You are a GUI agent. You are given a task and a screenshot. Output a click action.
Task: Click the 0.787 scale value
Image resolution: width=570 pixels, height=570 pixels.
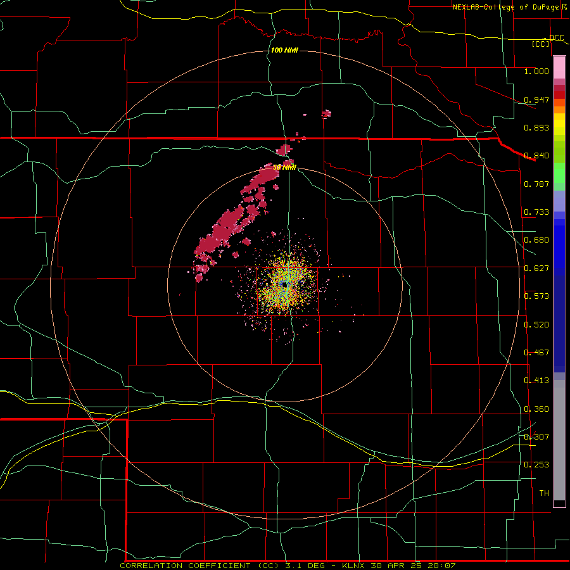[536, 184]
